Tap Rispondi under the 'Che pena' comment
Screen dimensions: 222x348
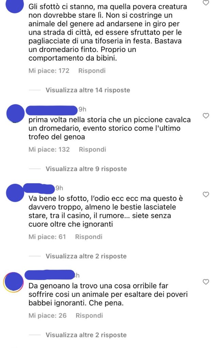click(x=89, y=316)
